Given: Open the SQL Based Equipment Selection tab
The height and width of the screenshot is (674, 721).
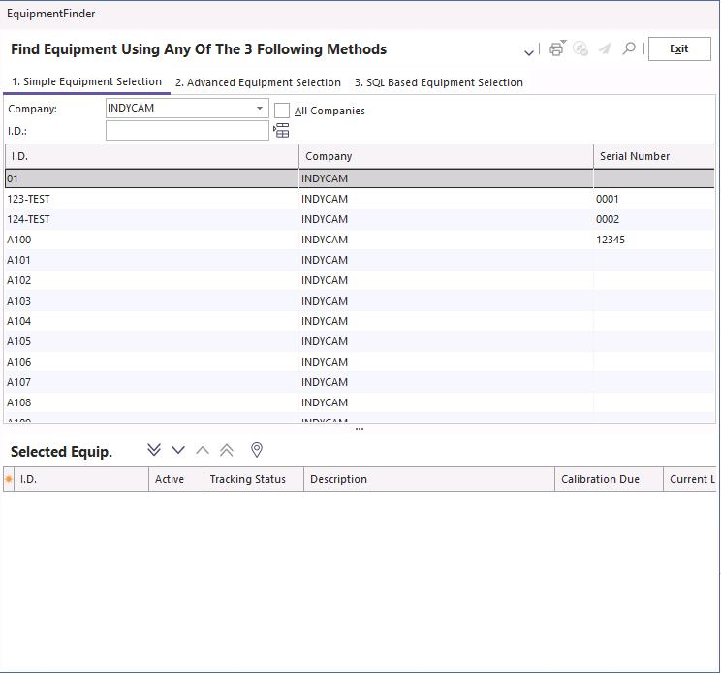Looking at the screenshot, I should click(x=438, y=82).
